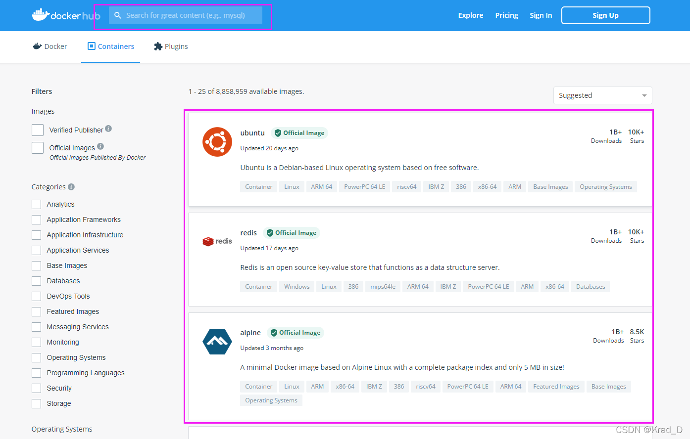Click 'Updated 17 days ago' text

pyautogui.click(x=269, y=248)
